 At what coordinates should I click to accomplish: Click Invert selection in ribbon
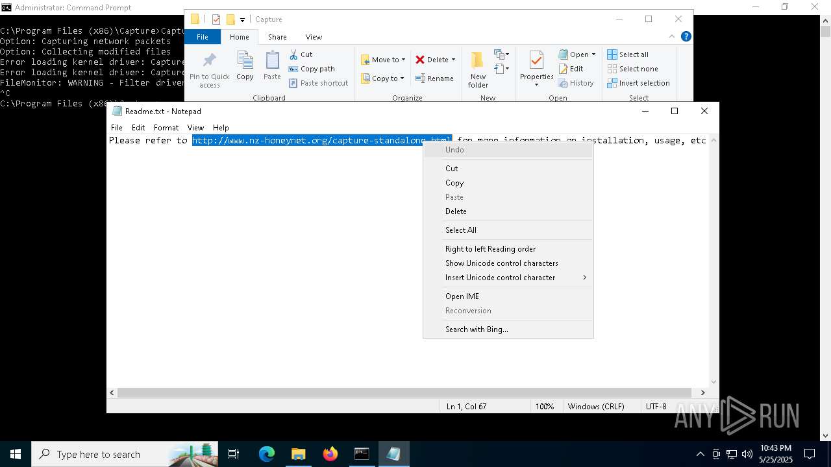(x=638, y=83)
